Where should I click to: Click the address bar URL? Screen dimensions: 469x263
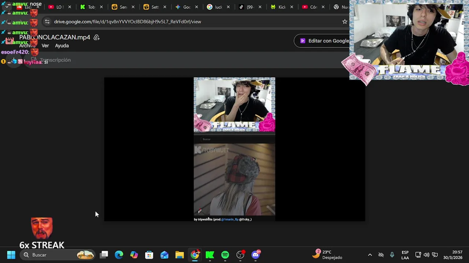tap(128, 22)
